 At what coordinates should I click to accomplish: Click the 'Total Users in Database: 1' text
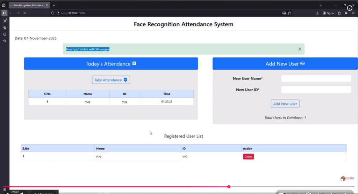point(285,118)
